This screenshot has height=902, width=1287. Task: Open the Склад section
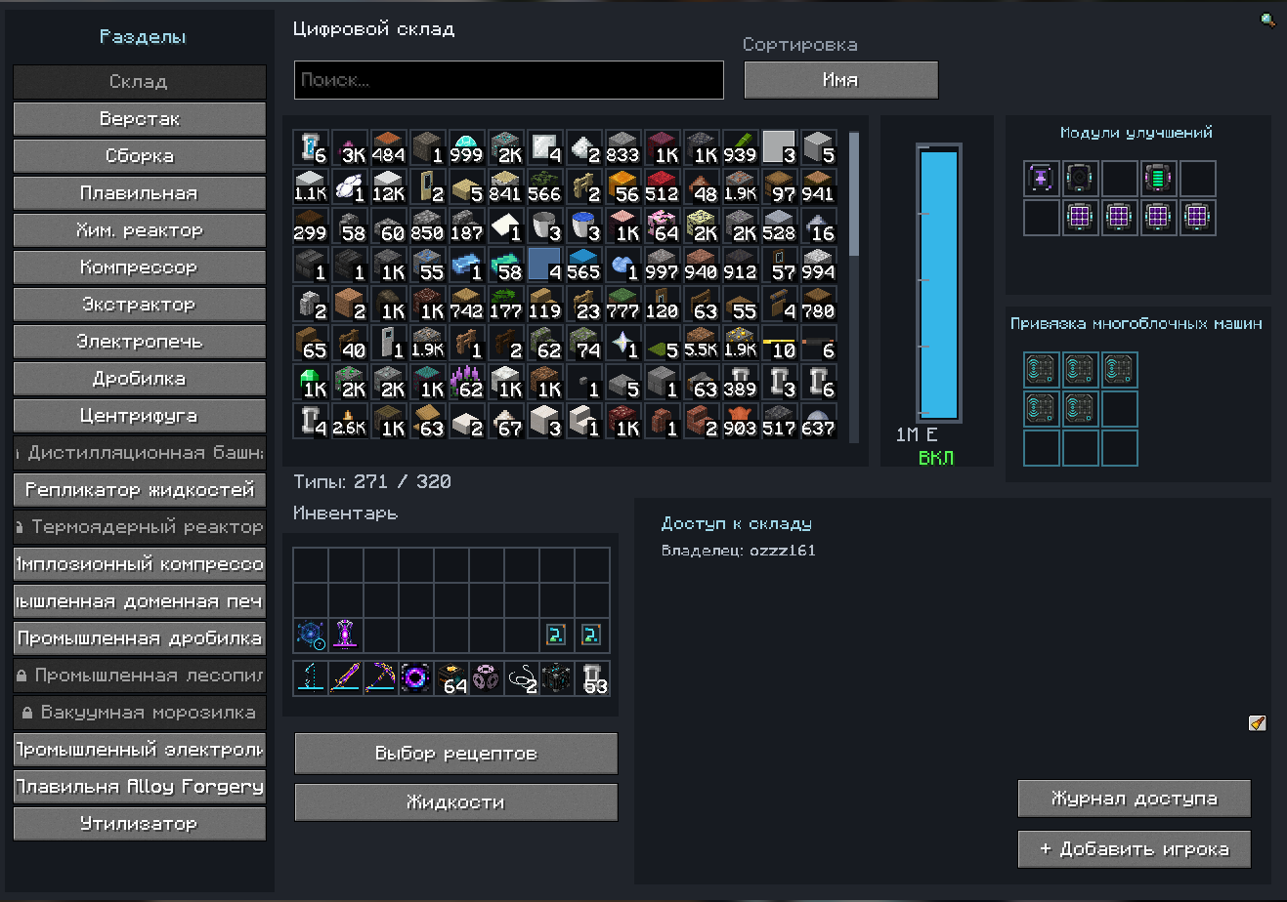(x=139, y=82)
